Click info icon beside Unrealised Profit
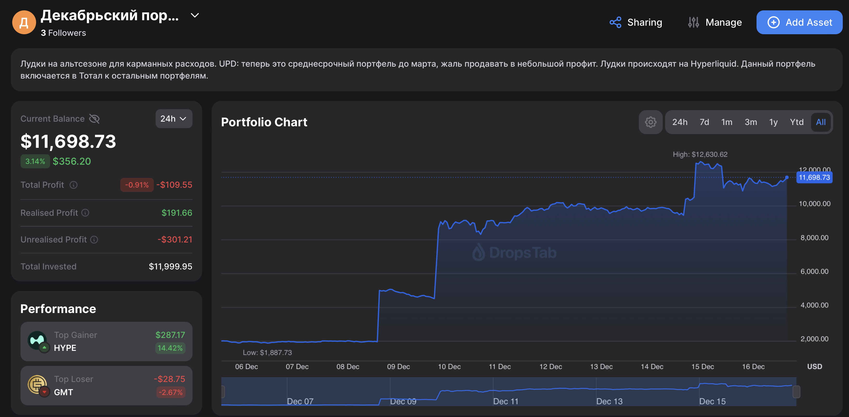This screenshot has width=849, height=417. pos(94,239)
